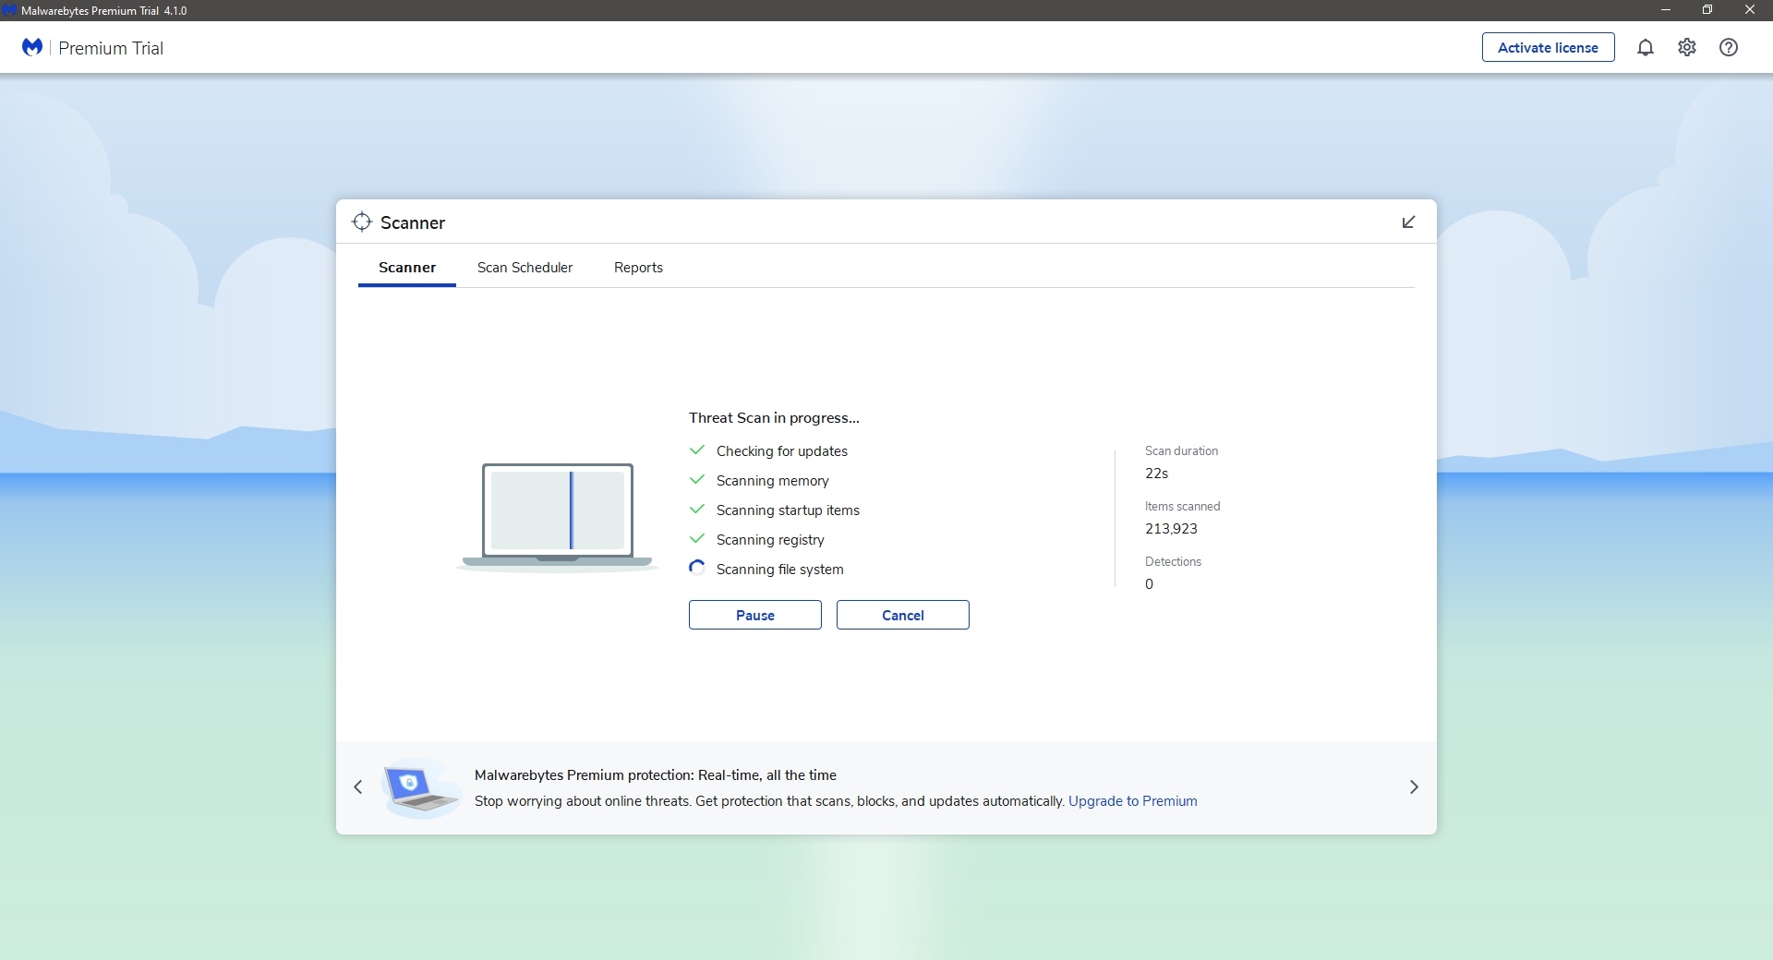Image resolution: width=1773 pixels, height=960 pixels.
Task: Click the shield laptop promo icon
Action: [420, 787]
